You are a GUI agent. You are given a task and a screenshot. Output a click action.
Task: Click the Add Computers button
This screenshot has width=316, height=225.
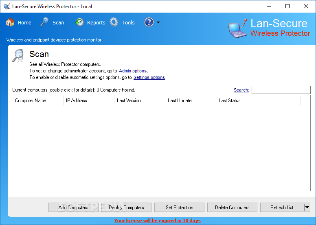click(73, 207)
